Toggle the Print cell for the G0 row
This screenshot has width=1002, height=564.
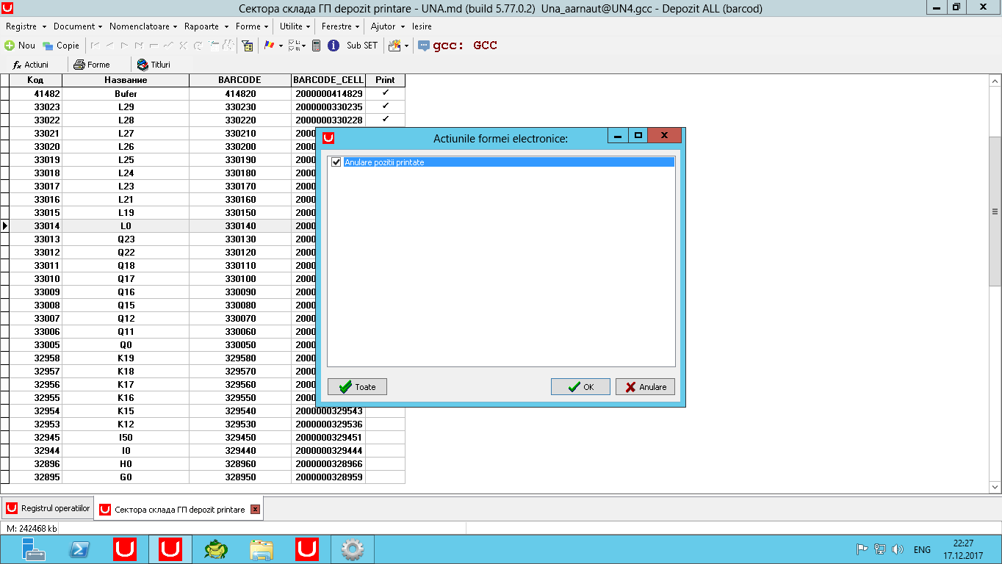pos(385,477)
